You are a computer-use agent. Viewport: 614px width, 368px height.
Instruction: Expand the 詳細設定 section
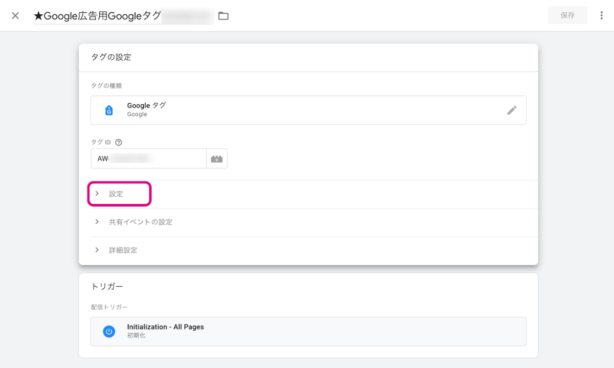(x=123, y=250)
